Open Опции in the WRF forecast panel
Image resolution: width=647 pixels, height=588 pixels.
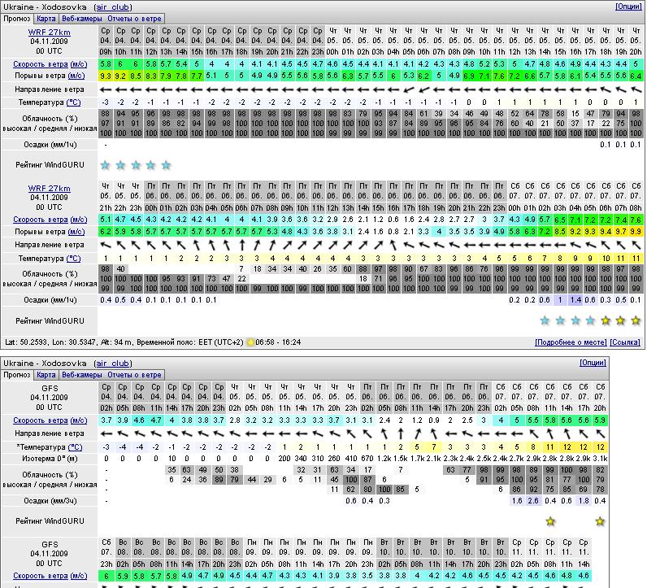tap(627, 6)
